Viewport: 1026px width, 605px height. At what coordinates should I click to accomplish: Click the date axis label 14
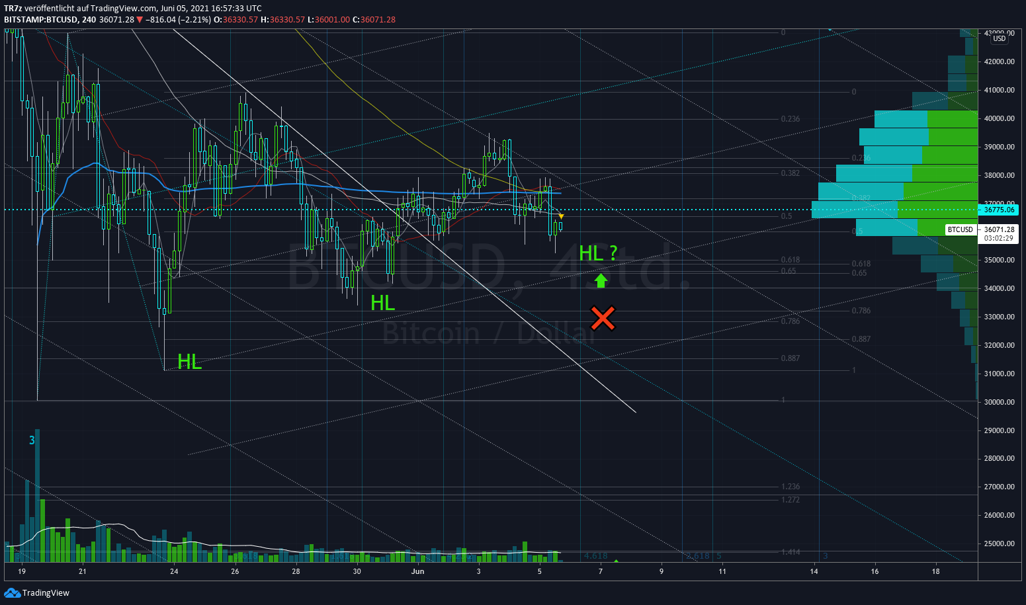click(814, 571)
